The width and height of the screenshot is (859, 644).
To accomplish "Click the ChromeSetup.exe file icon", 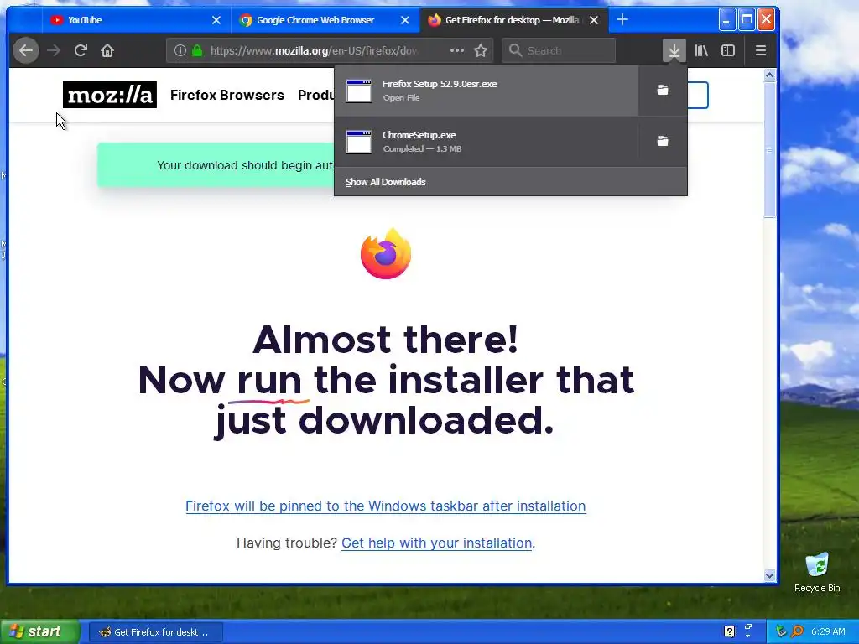I will click(359, 142).
